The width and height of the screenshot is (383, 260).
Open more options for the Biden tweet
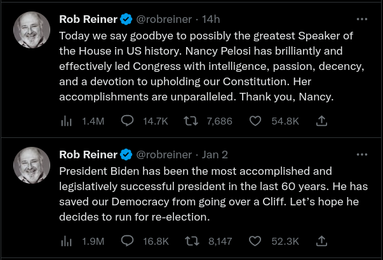pos(362,154)
